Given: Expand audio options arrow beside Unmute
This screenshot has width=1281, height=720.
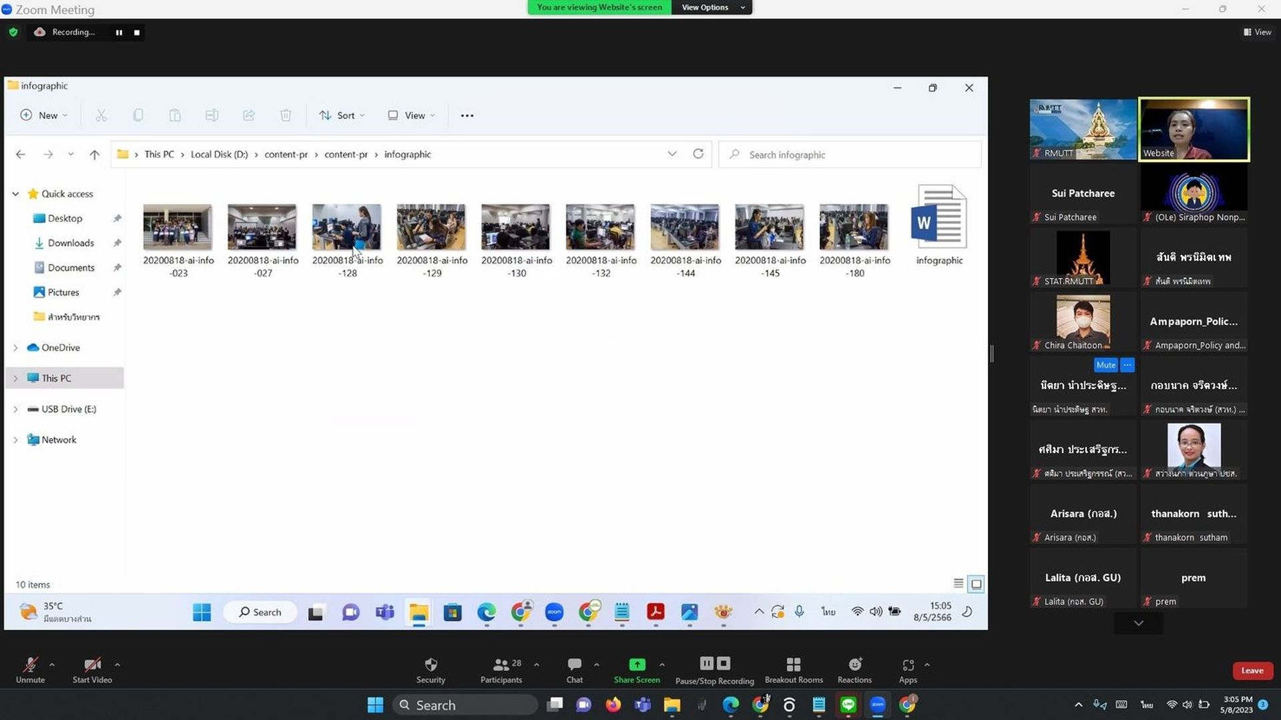Looking at the screenshot, I should click(52, 665).
